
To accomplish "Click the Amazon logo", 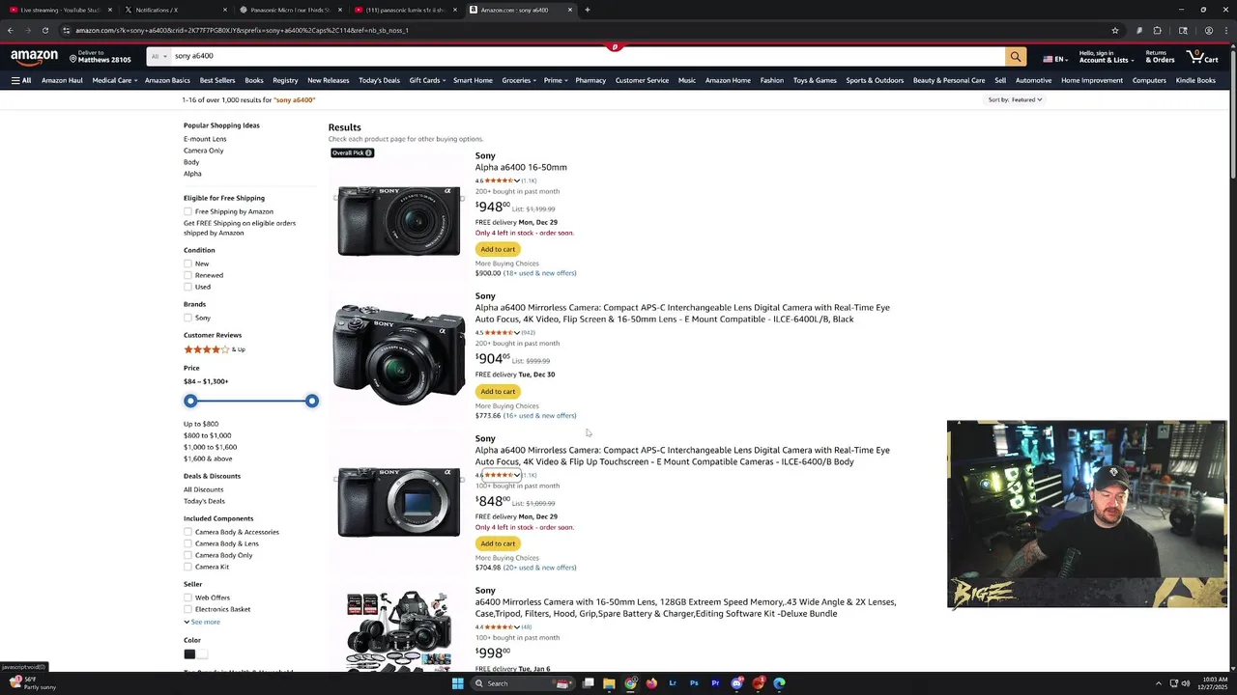I will [x=34, y=57].
